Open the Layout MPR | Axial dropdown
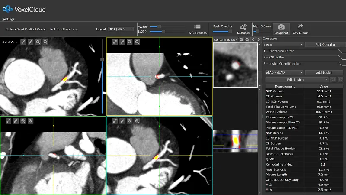 [121, 29]
